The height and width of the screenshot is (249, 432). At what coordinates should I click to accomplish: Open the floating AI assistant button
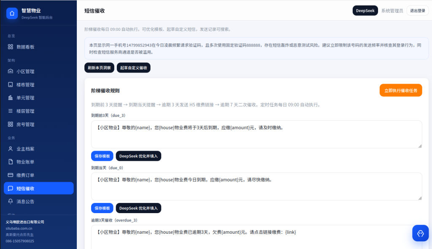(421, 233)
